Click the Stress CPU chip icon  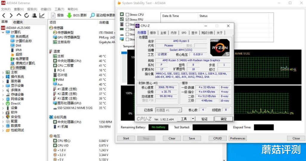(x=122, y=14)
